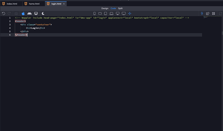Image resolution: width=223 pixels, height=131 pixels.
Task: Click the vertical scrollbar thumb
Action: point(222,33)
